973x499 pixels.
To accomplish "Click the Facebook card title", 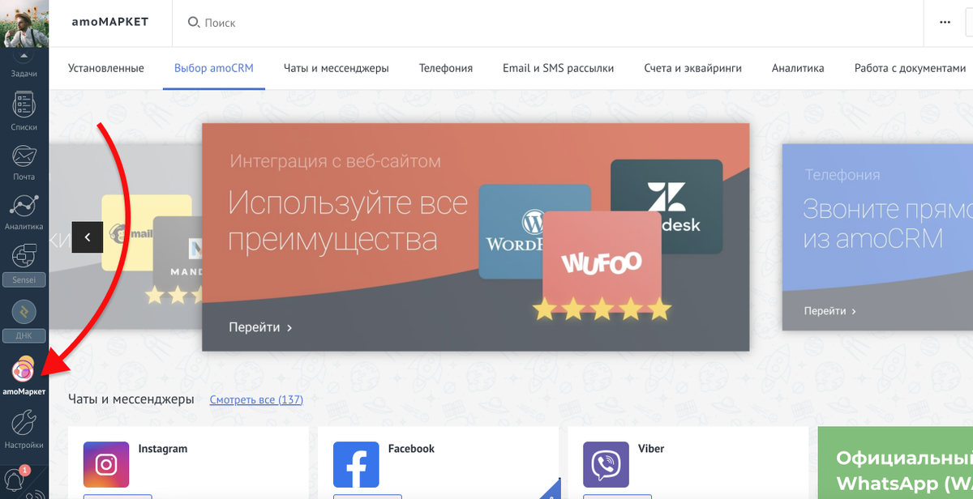I will (411, 449).
